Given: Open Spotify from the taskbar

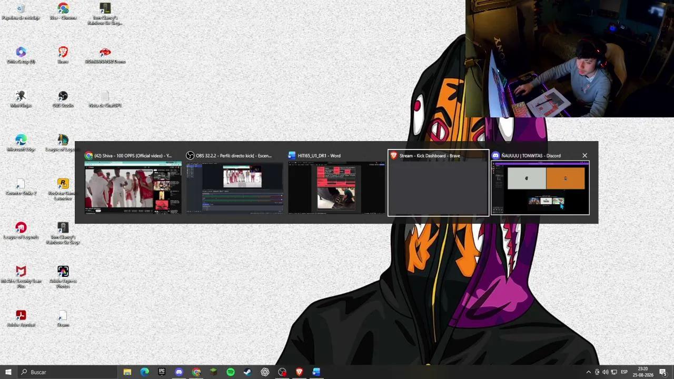Looking at the screenshot, I should (x=231, y=372).
